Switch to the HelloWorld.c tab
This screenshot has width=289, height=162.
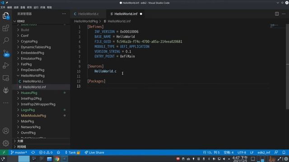click(88, 14)
